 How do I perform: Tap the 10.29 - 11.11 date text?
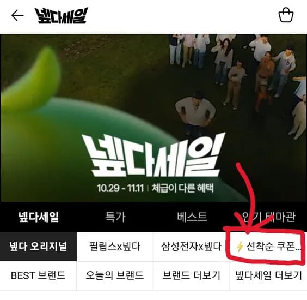(120, 188)
